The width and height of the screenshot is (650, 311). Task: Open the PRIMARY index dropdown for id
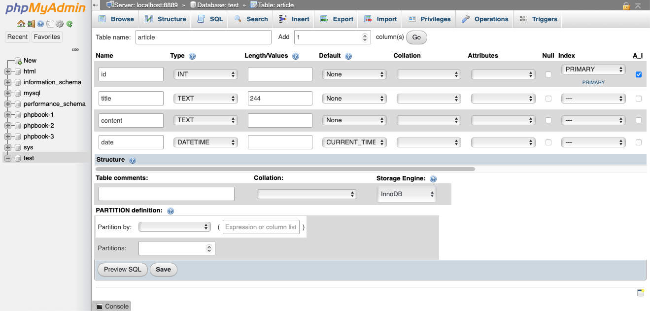point(593,69)
